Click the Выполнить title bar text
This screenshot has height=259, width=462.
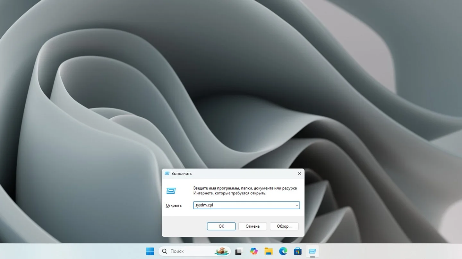tap(181, 173)
